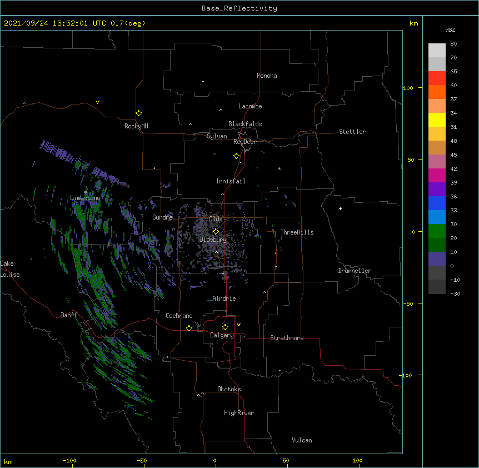
Task: Click the Ponoka city label
Action: [267, 76]
